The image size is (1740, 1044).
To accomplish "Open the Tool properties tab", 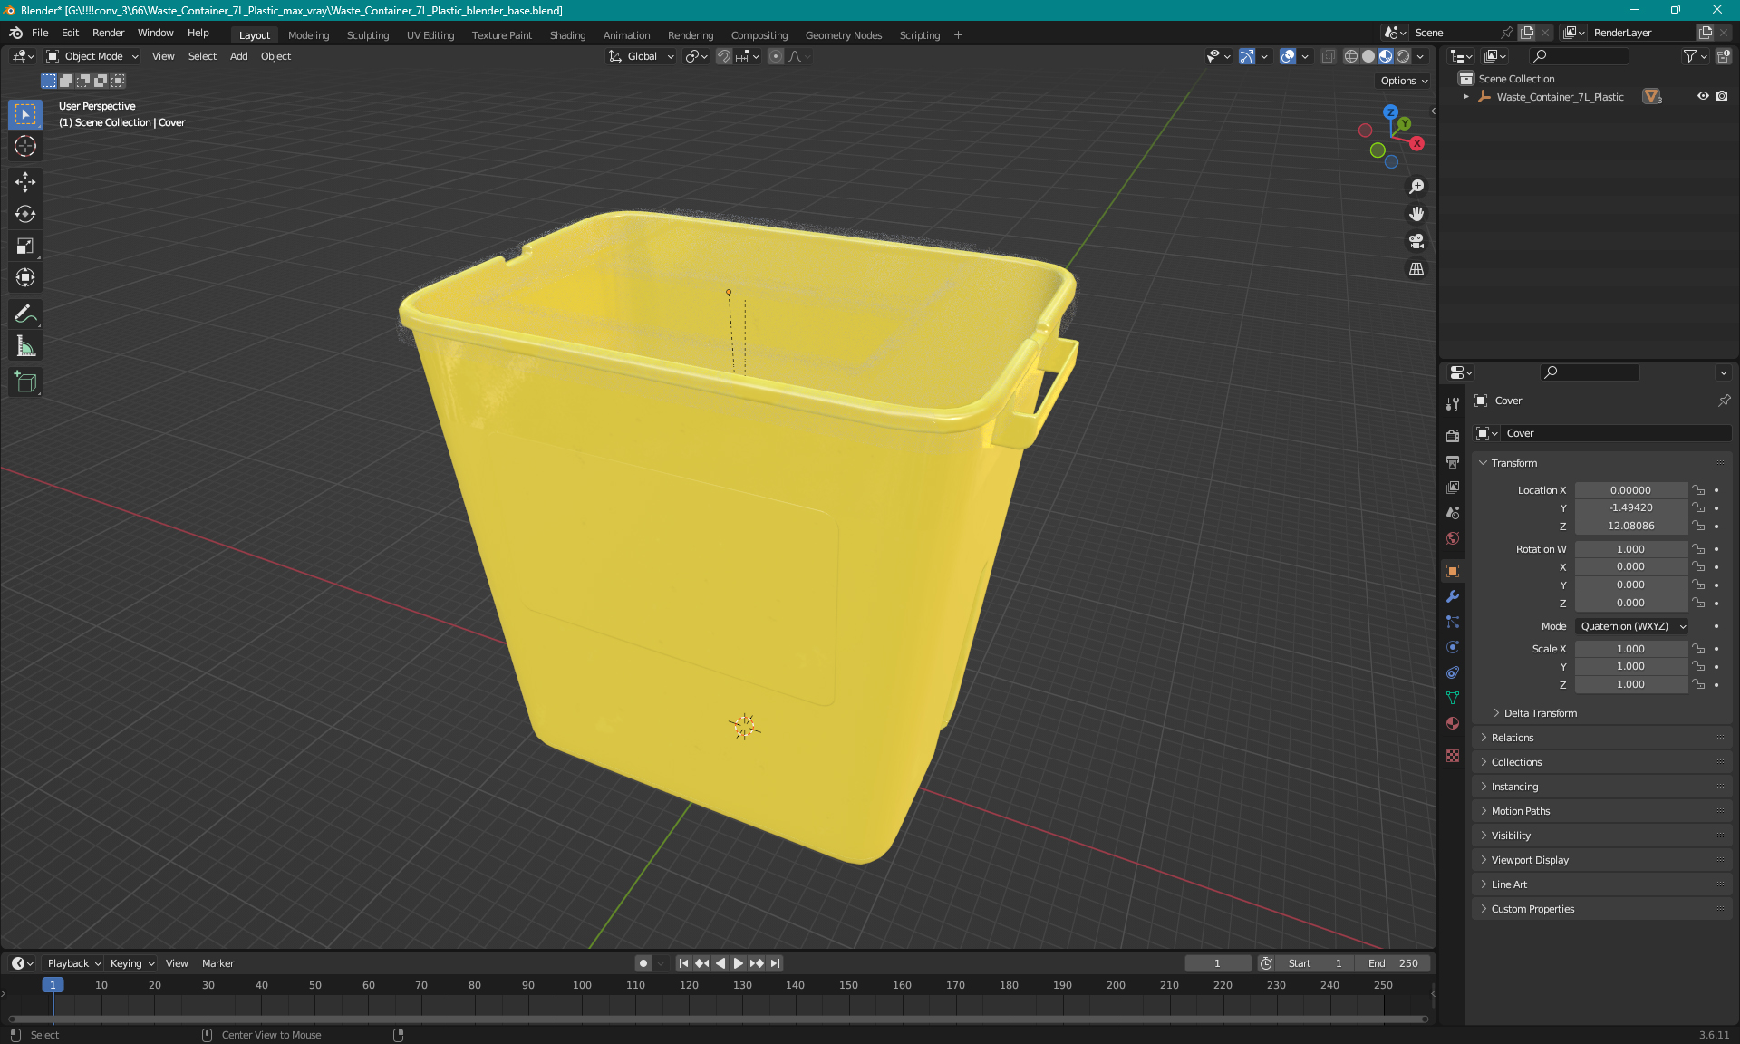I will point(1453,404).
